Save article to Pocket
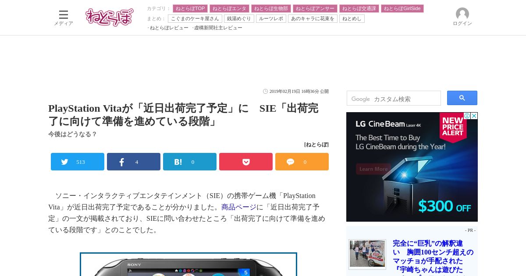526x276 pixels. 246,162
